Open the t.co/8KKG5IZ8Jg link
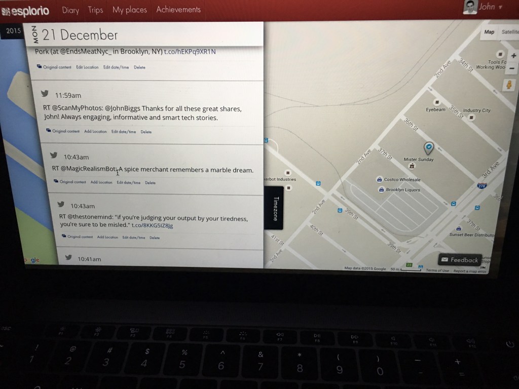This screenshot has width=519, height=389. tap(152, 225)
